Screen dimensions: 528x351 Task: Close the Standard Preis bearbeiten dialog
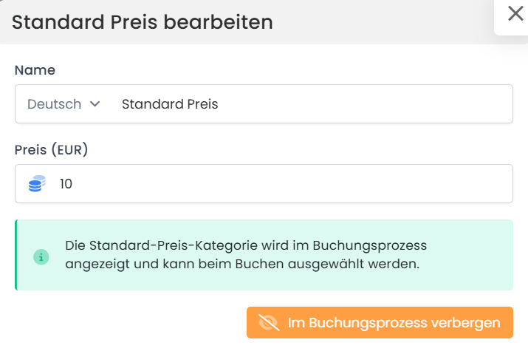tap(515, 13)
